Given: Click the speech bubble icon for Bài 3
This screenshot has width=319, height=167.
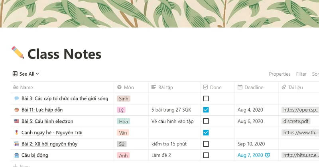Looking at the screenshot, I should [16, 98].
